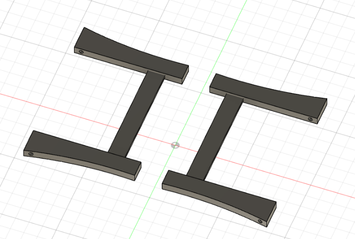Select the hole on the left body's lower flange
This screenshot has width=355, height=239.
point(31,154)
